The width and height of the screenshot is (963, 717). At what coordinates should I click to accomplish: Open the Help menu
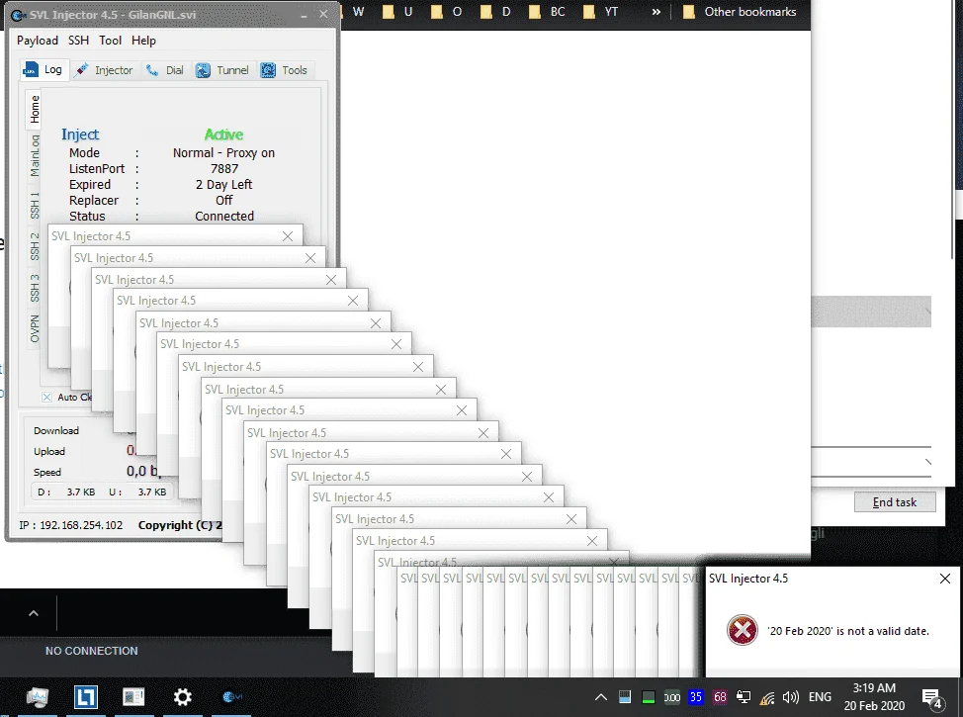click(143, 41)
